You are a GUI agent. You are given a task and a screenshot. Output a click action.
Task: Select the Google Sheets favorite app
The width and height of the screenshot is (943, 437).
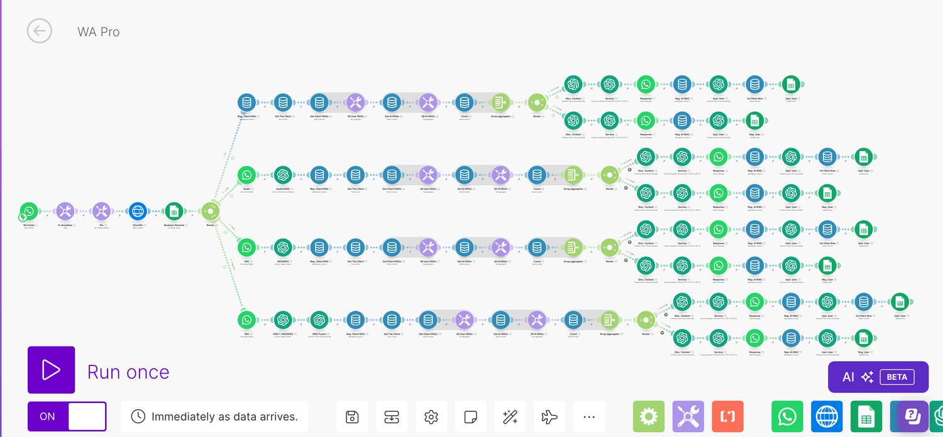tap(866, 416)
